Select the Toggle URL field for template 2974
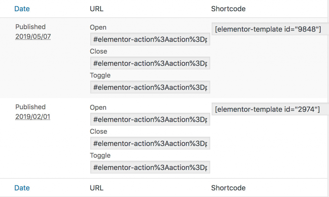 coord(150,167)
